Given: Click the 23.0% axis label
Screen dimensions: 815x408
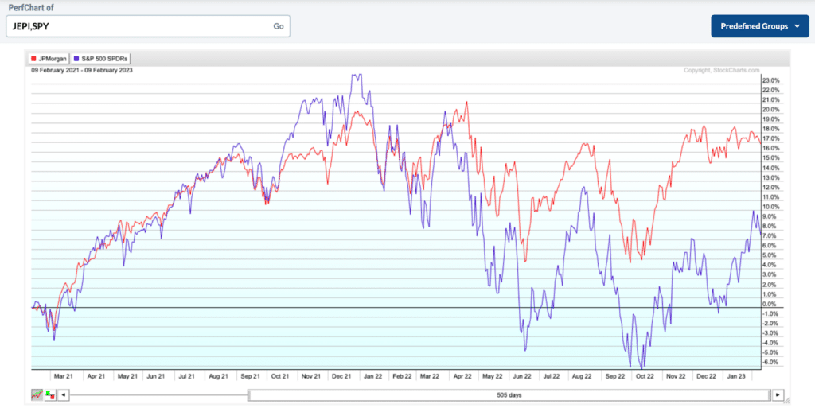Looking at the screenshot, I should [770, 80].
